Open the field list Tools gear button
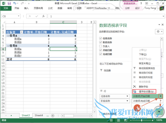The width and height of the screenshot is (166, 123). [x=159, y=32]
